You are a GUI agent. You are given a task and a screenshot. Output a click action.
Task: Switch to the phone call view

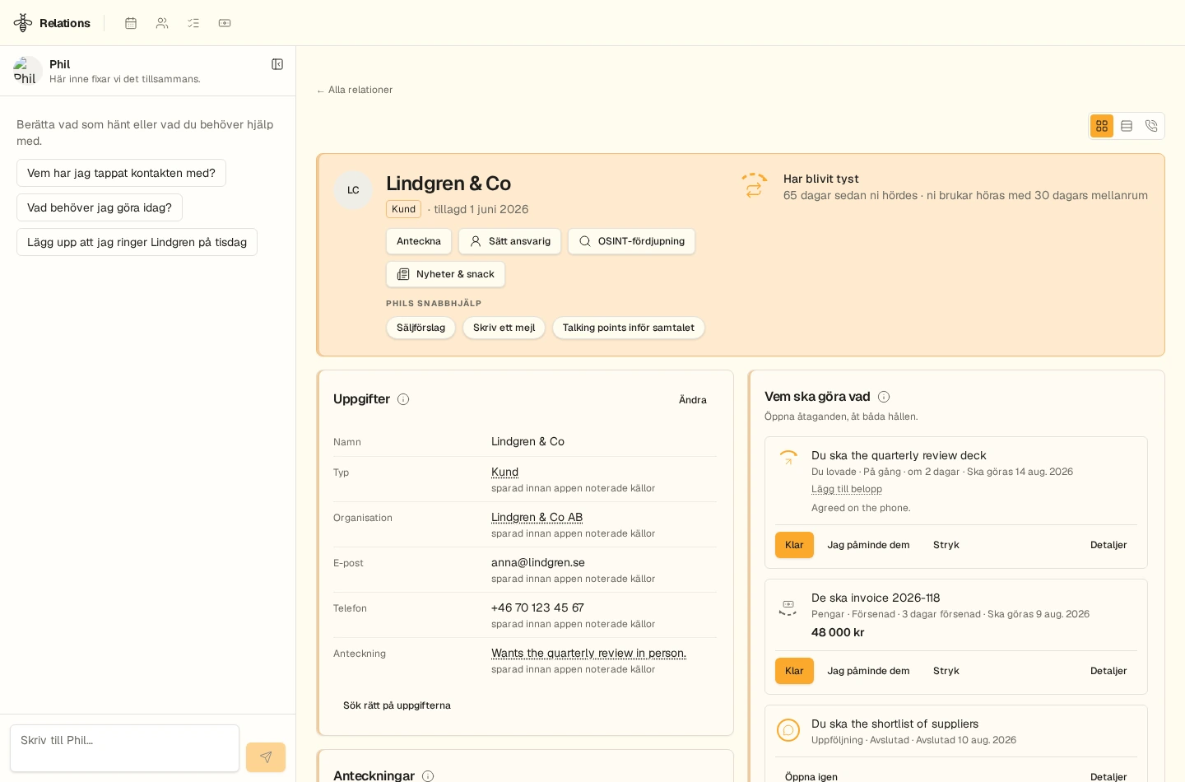tap(1151, 126)
